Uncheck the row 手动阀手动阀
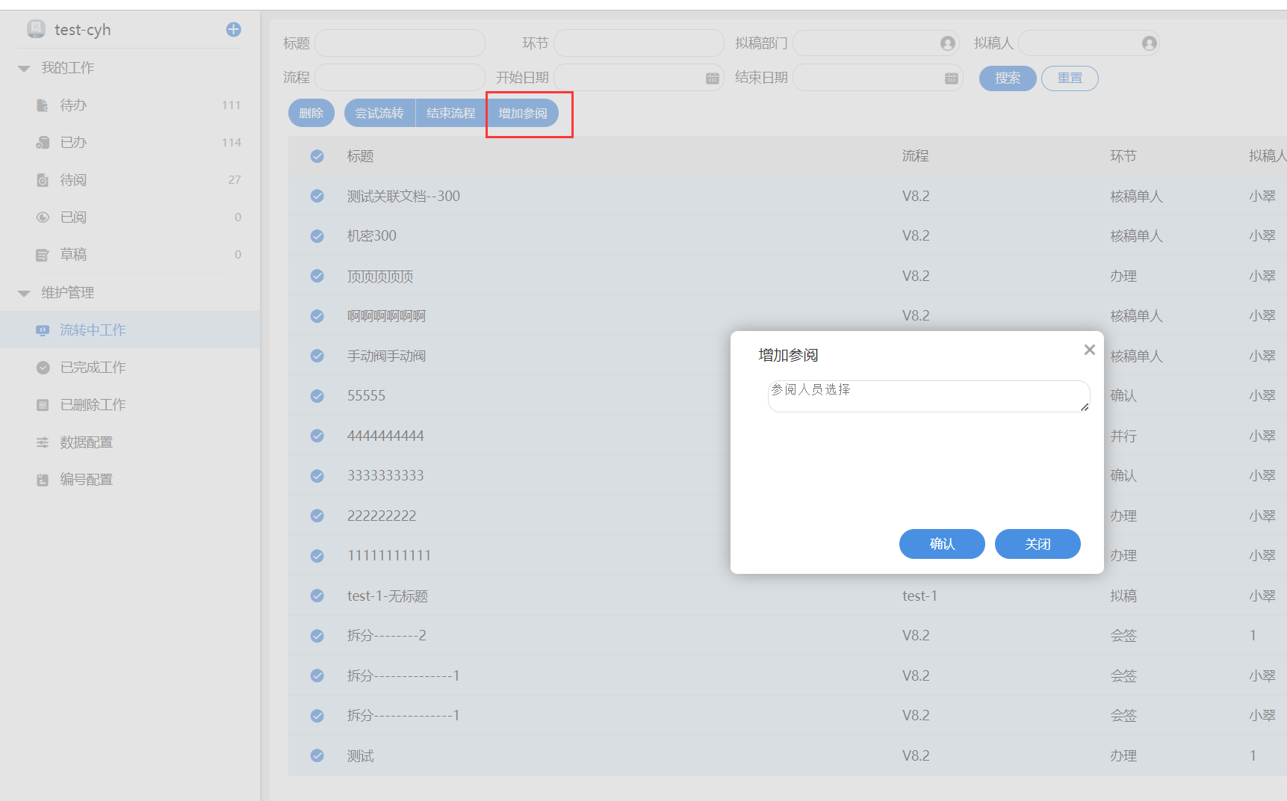The height and width of the screenshot is (801, 1287). pyautogui.click(x=317, y=356)
